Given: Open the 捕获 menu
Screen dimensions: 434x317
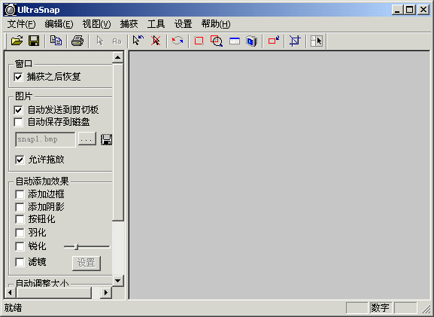Looking at the screenshot, I should tap(129, 24).
